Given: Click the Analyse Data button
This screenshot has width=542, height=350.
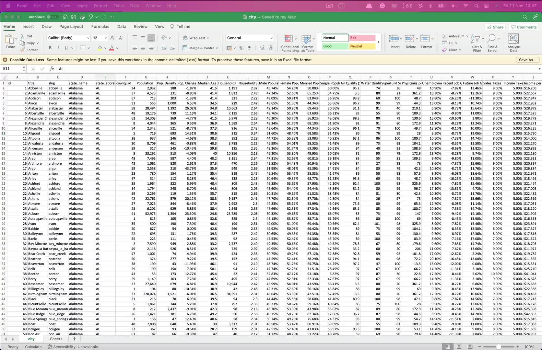Looking at the screenshot, I should 513,43.
